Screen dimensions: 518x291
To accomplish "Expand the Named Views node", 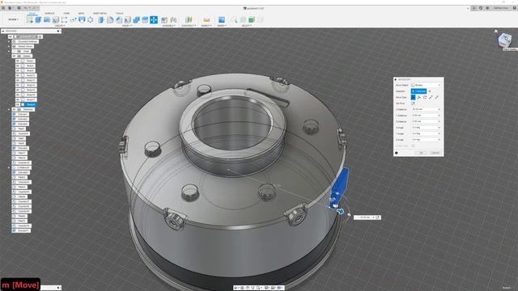I will pyautogui.click(x=9, y=47).
